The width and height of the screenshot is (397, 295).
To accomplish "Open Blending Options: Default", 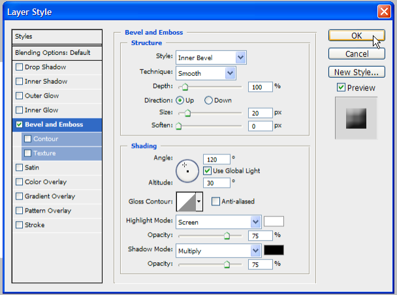I will (x=57, y=53).
